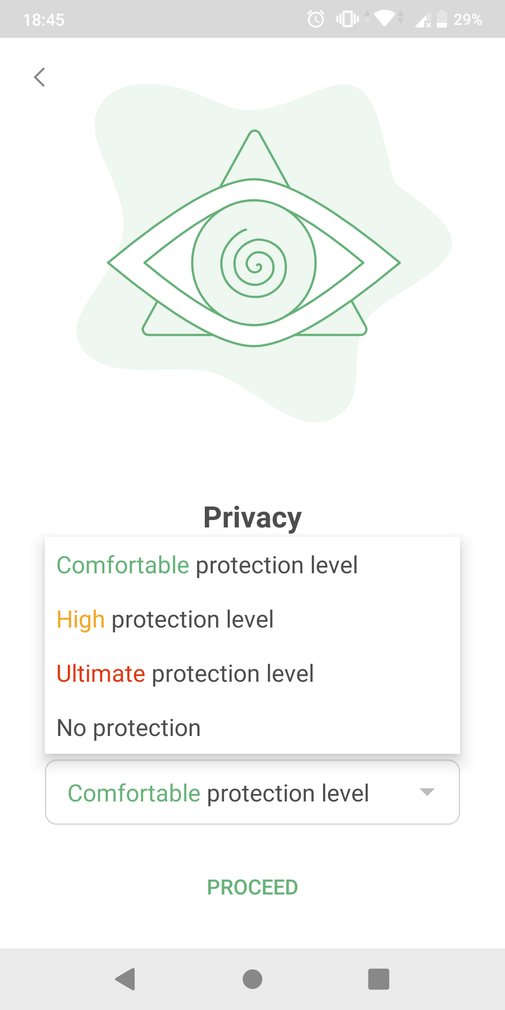Tap the Privacy heading text
Screen dimensions: 505x1010
[x=252, y=518]
